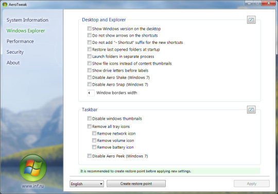
Task: Click the Window borders width input field
Action: coord(91,93)
